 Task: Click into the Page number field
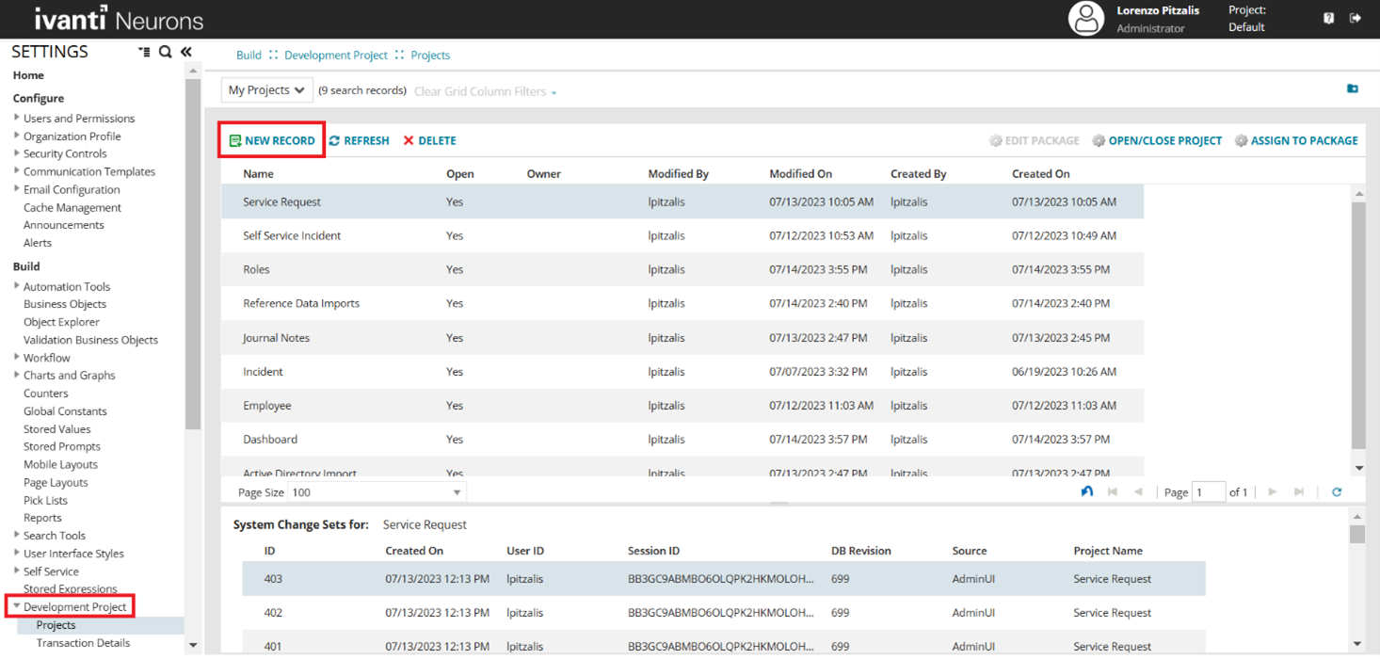1209,491
